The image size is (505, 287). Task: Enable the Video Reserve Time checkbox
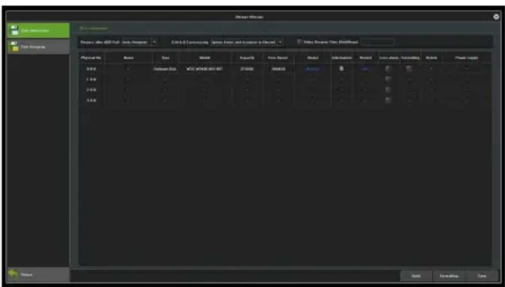(x=300, y=42)
